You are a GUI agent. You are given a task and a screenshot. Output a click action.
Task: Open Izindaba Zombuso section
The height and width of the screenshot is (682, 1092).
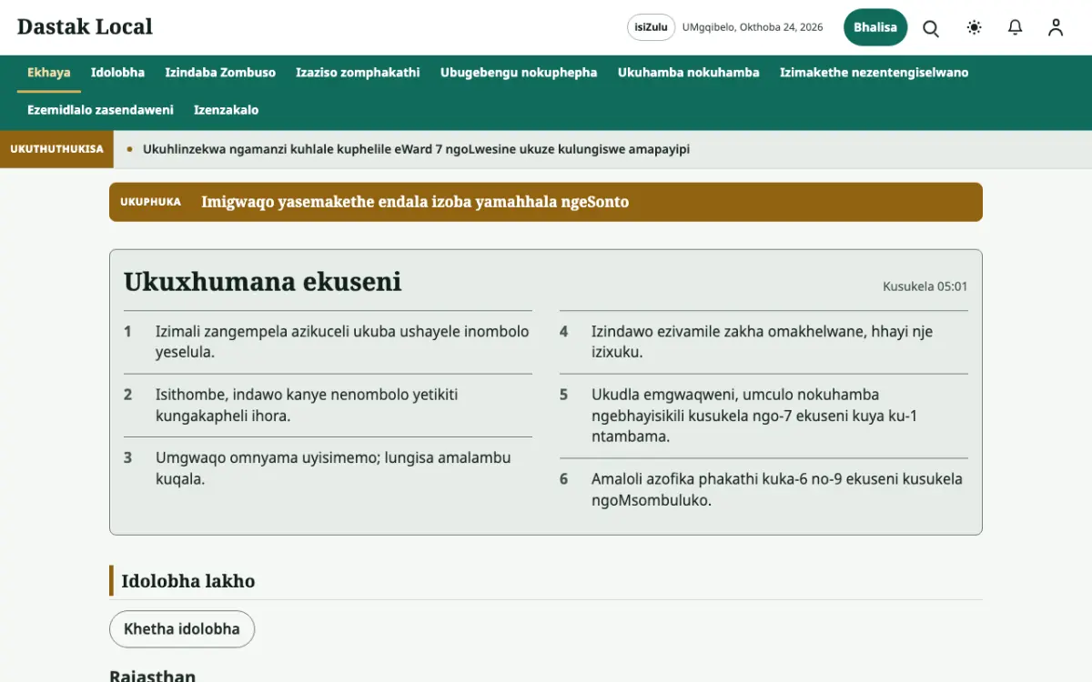click(220, 73)
